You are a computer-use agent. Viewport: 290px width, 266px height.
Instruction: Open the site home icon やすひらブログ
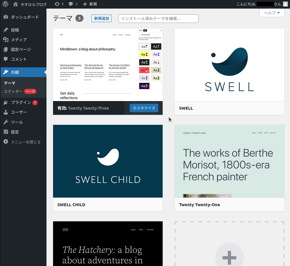30,4
